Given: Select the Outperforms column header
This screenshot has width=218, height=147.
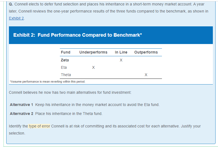Looking at the screenshot, I should [146, 52].
